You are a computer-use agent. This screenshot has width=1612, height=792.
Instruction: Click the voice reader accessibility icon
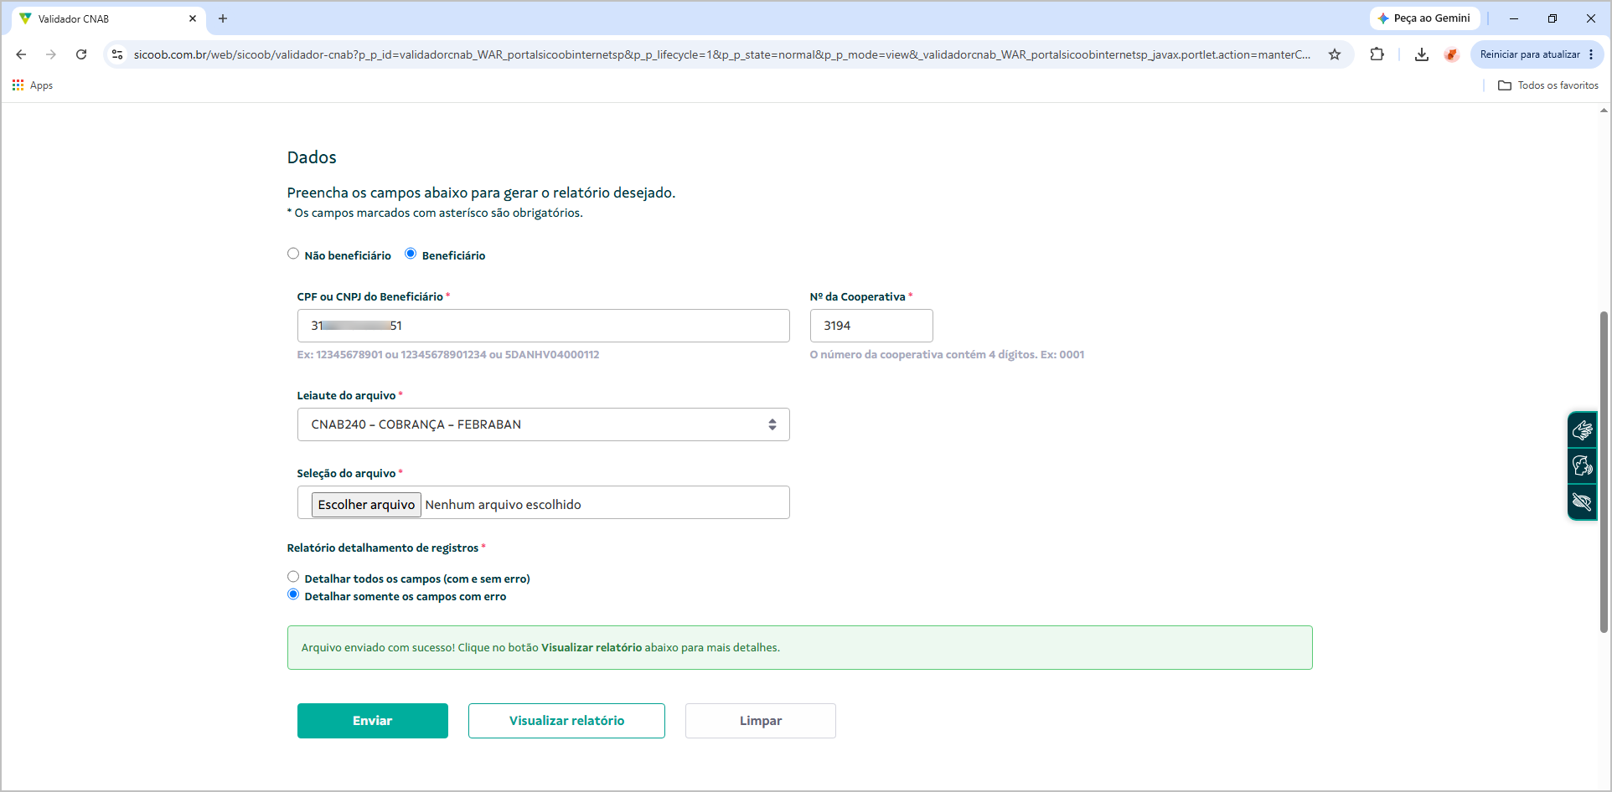pyautogui.click(x=1582, y=465)
